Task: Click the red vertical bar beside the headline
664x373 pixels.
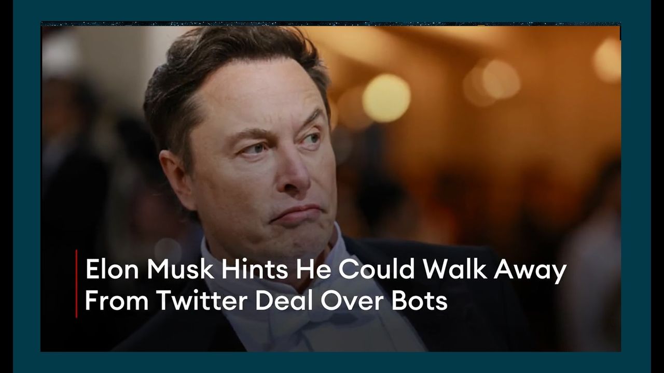Action: (x=76, y=283)
